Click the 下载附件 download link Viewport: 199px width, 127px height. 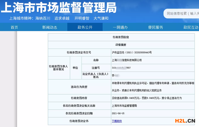tap(117, 121)
